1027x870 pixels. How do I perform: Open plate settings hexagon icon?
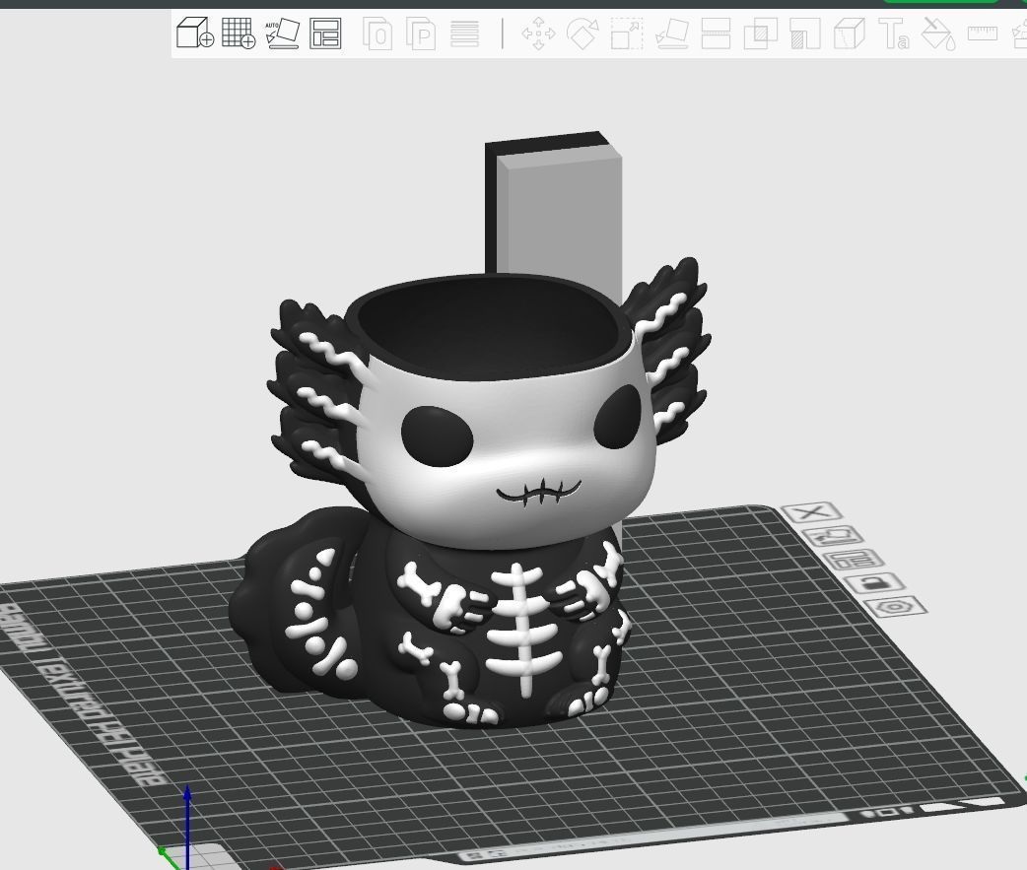click(895, 606)
